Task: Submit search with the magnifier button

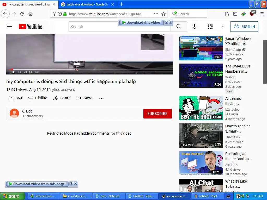Action: [x=179, y=27]
